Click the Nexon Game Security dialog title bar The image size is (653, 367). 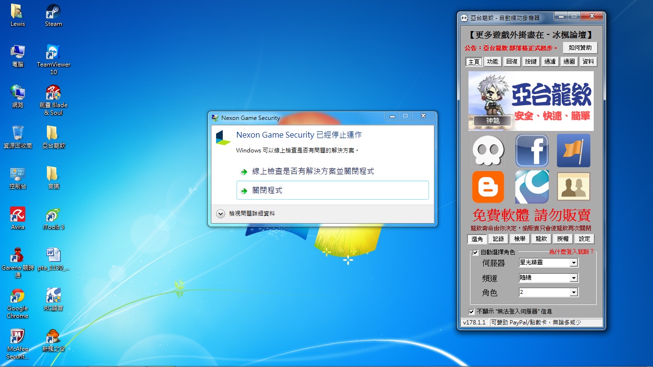296,118
